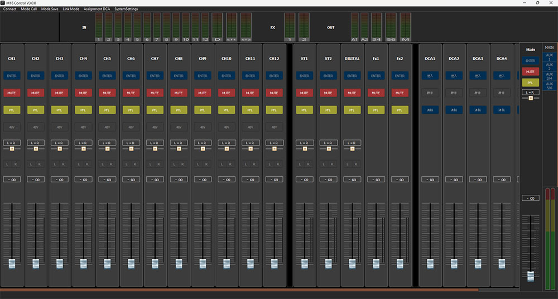Open the Assignment DCA menu
The height and width of the screenshot is (299, 558).
(x=97, y=9)
